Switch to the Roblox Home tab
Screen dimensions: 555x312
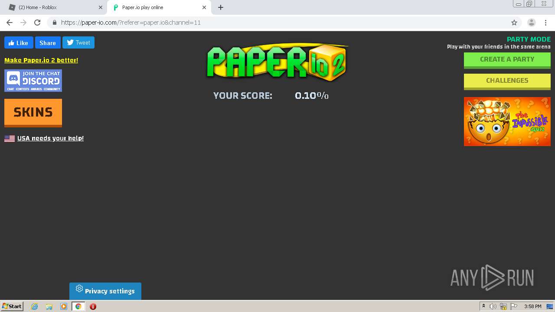(x=55, y=7)
